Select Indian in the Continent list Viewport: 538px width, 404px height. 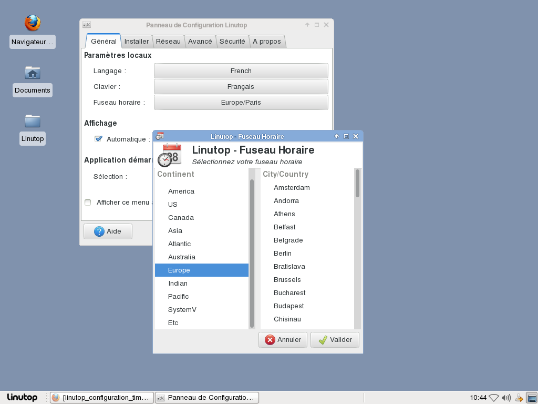click(202, 284)
